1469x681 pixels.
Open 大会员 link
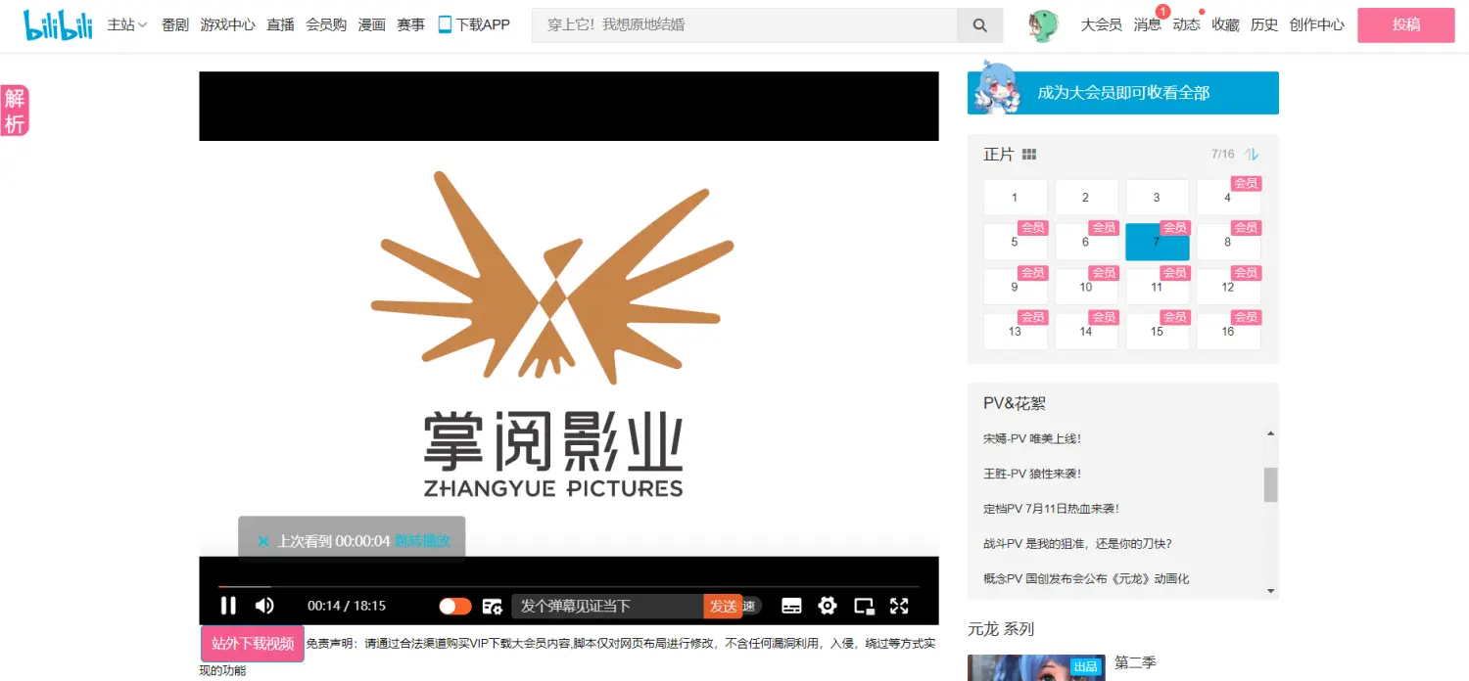pos(1102,24)
